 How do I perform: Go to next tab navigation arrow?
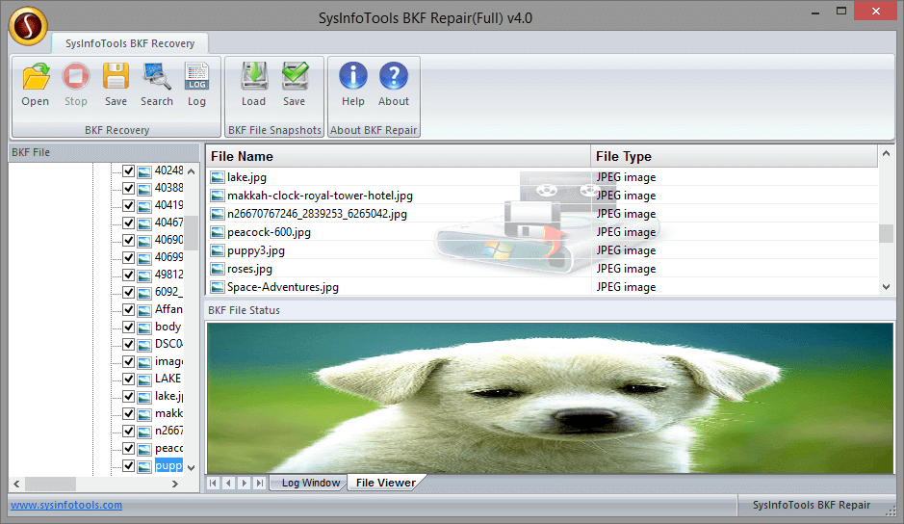pos(245,483)
